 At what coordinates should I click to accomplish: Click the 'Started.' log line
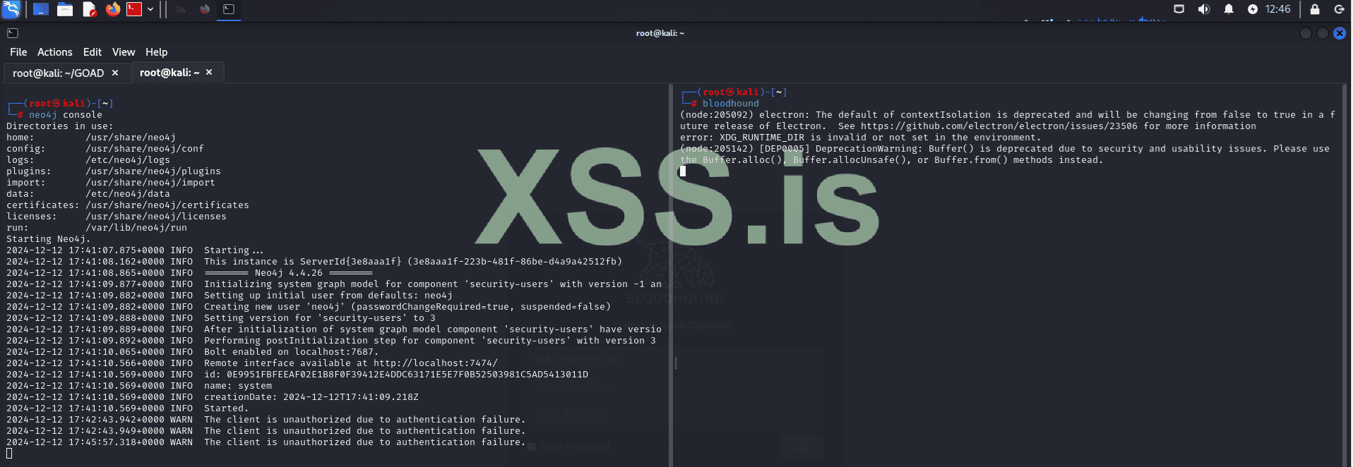click(226, 408)
